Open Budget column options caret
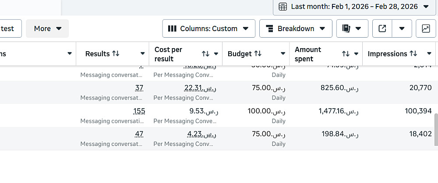 point(283,54)
